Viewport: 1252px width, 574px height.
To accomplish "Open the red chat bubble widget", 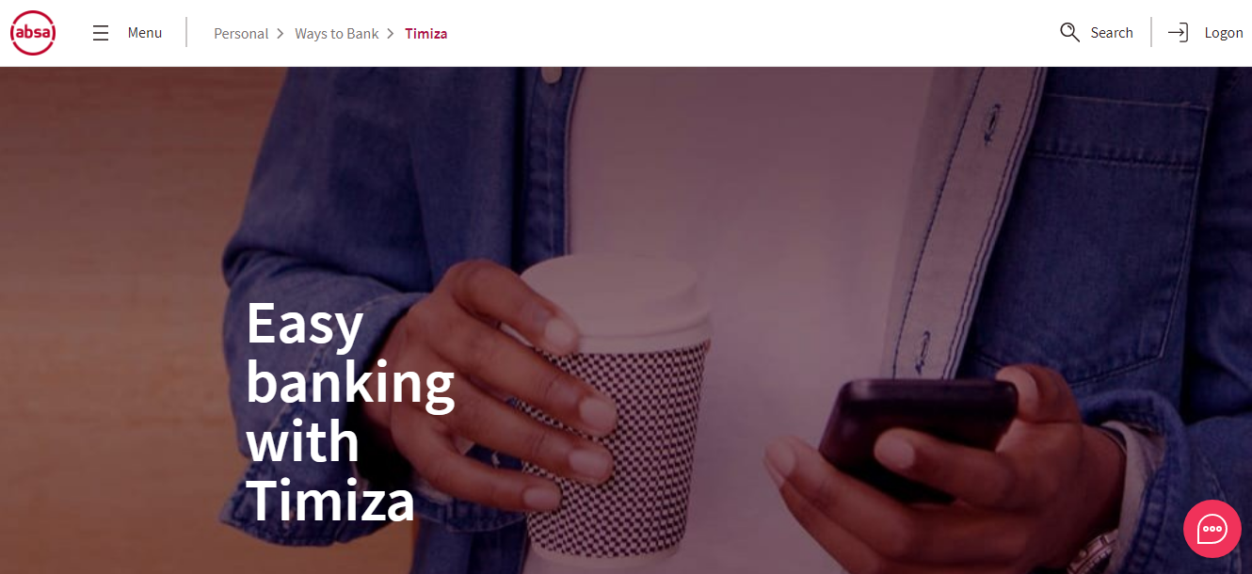I will tap(1212, 529).
